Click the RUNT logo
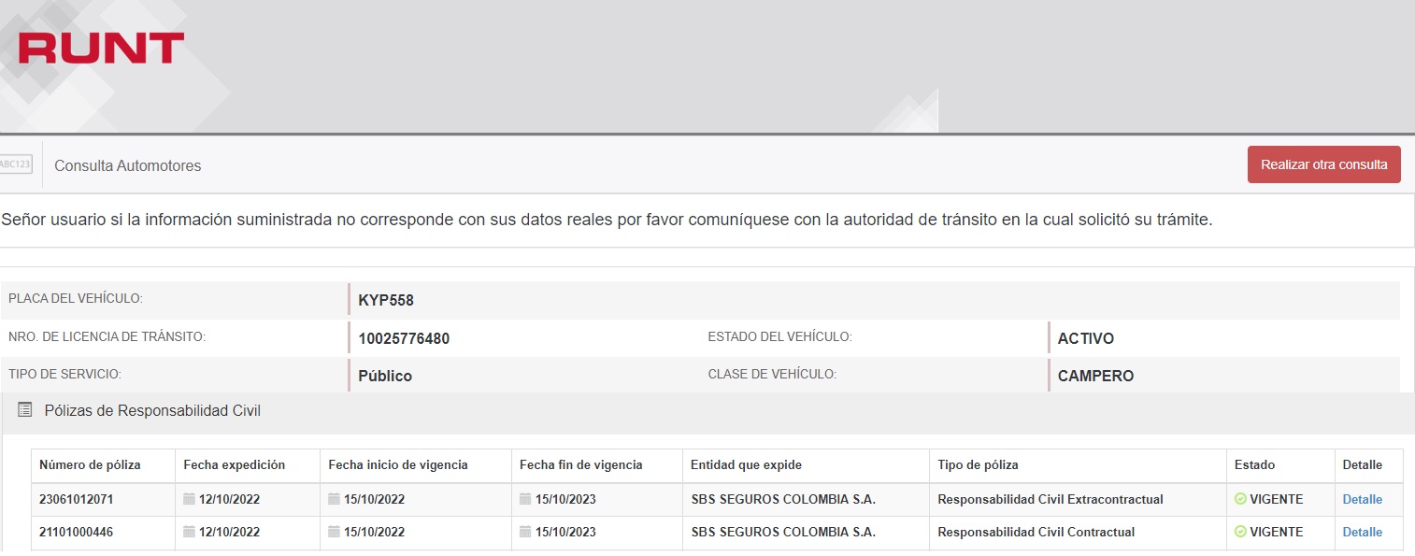The image size is (1415, 556). tap(101, 48)
